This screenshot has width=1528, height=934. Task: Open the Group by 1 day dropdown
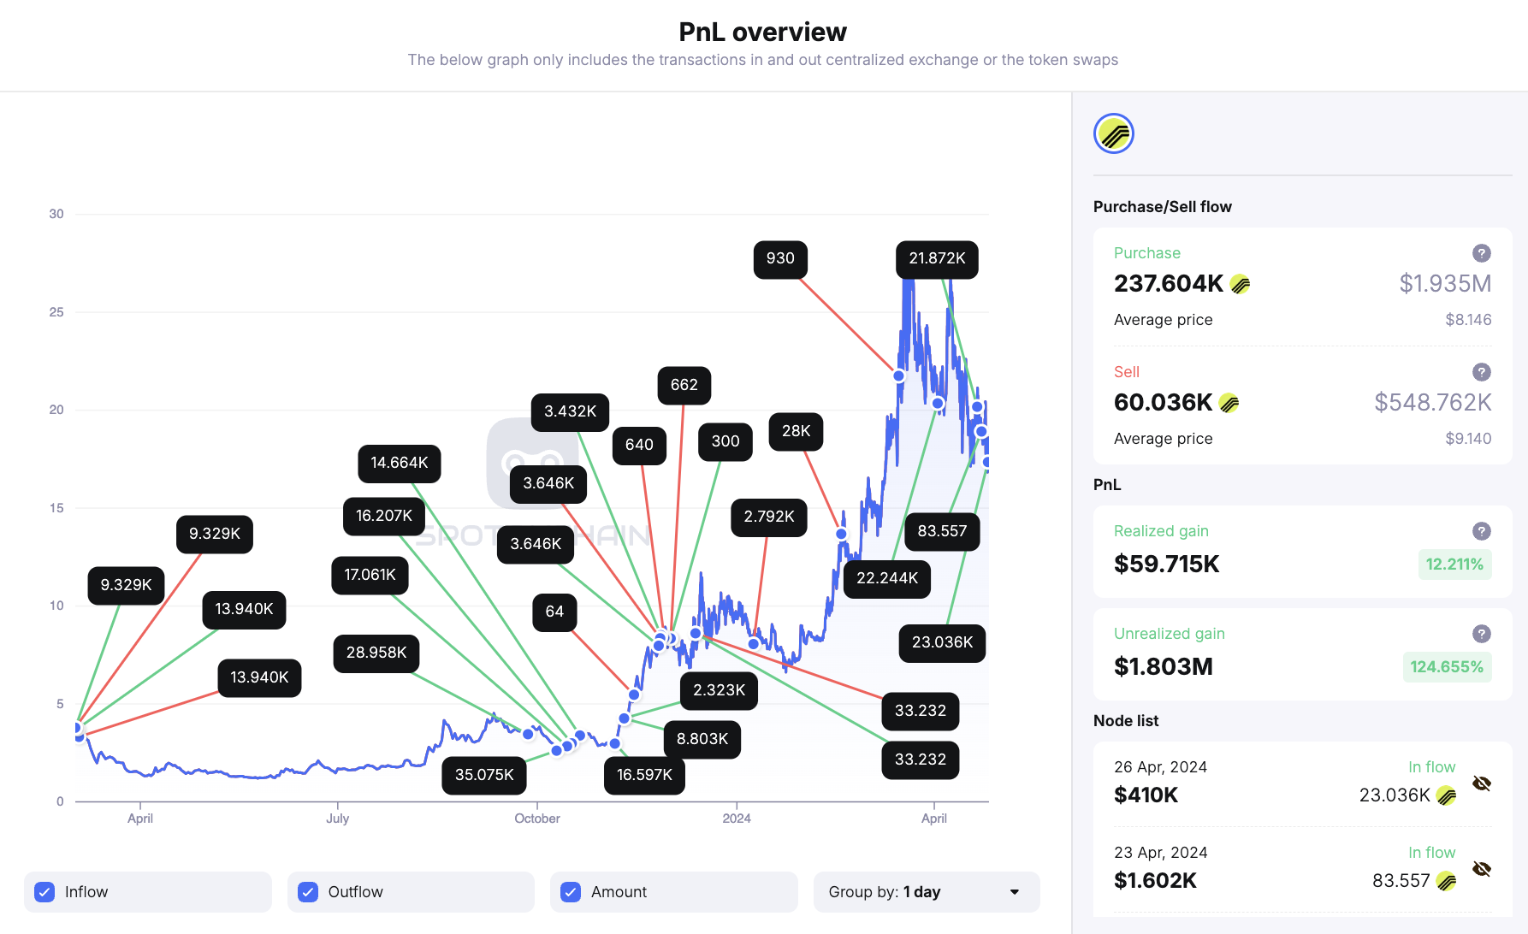pyautogui.click(x=926, y=892)
